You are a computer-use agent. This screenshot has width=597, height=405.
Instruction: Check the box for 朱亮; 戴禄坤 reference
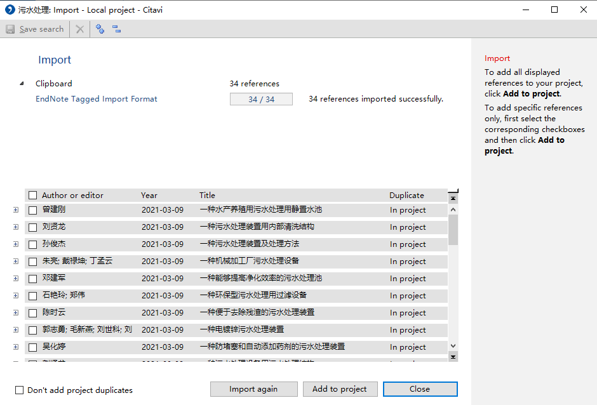tap(33, 262)
